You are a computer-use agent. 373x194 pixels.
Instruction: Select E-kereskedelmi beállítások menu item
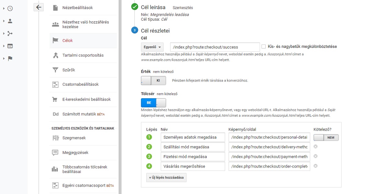pos(86,99)
